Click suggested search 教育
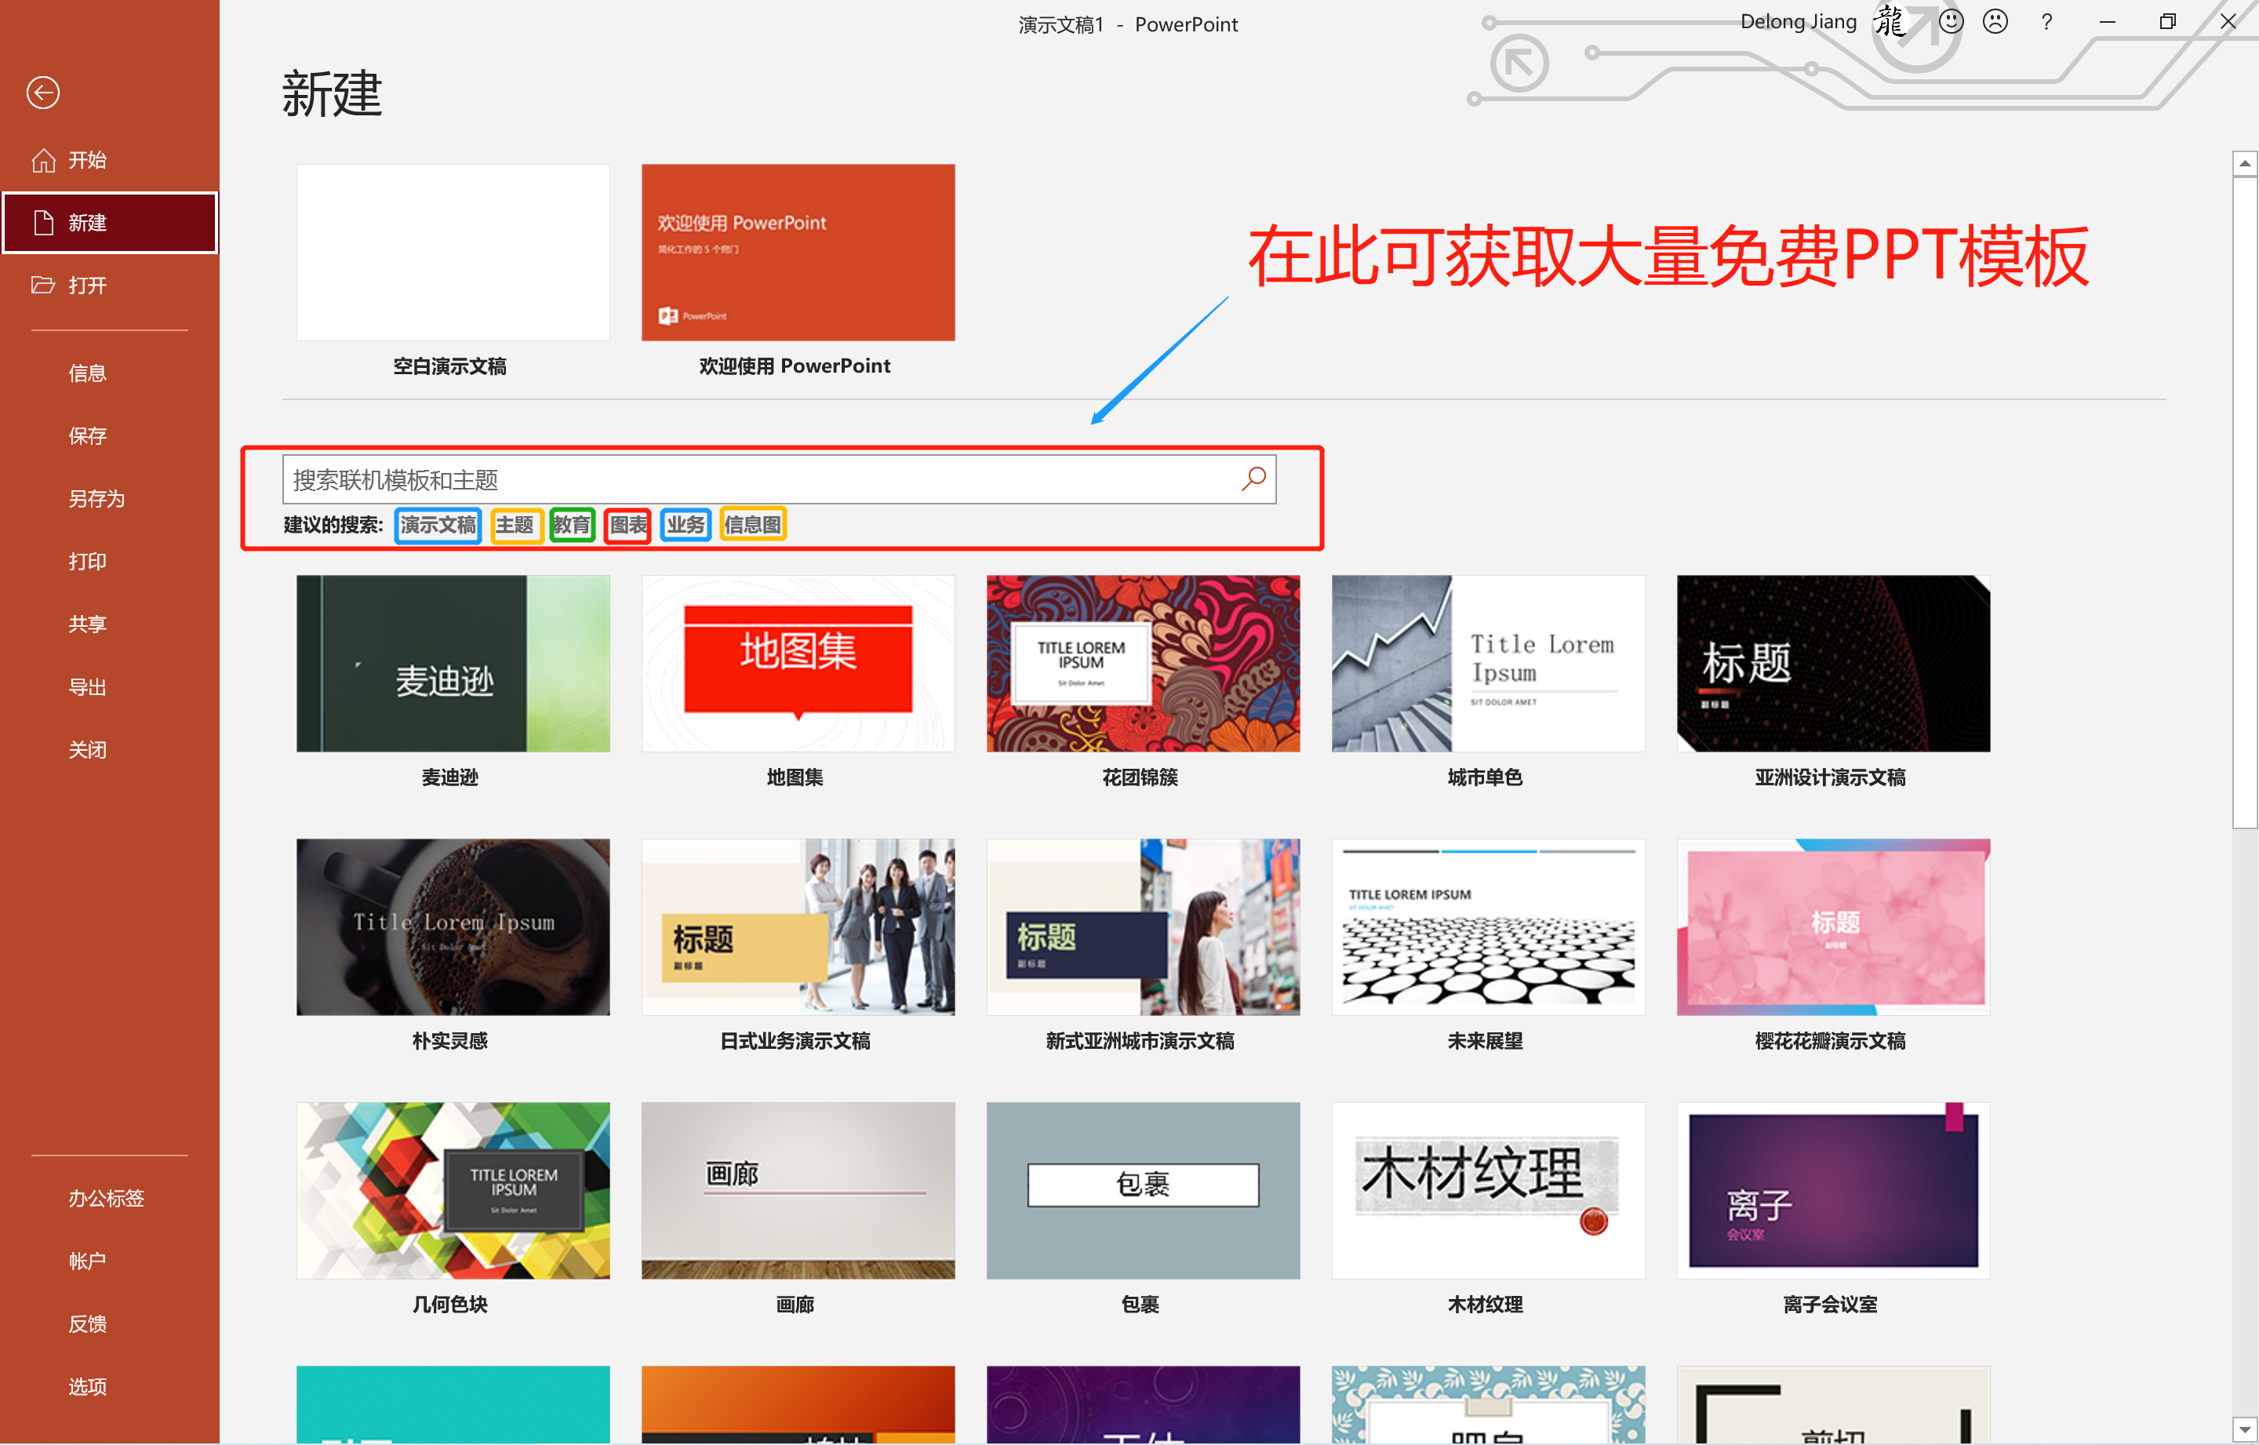 coord(571,525)
